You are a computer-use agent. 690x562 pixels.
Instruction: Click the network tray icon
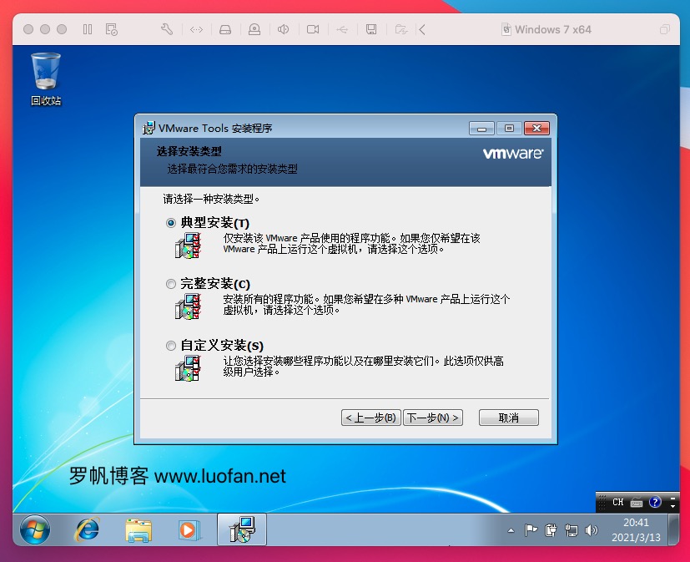[572, 530]
